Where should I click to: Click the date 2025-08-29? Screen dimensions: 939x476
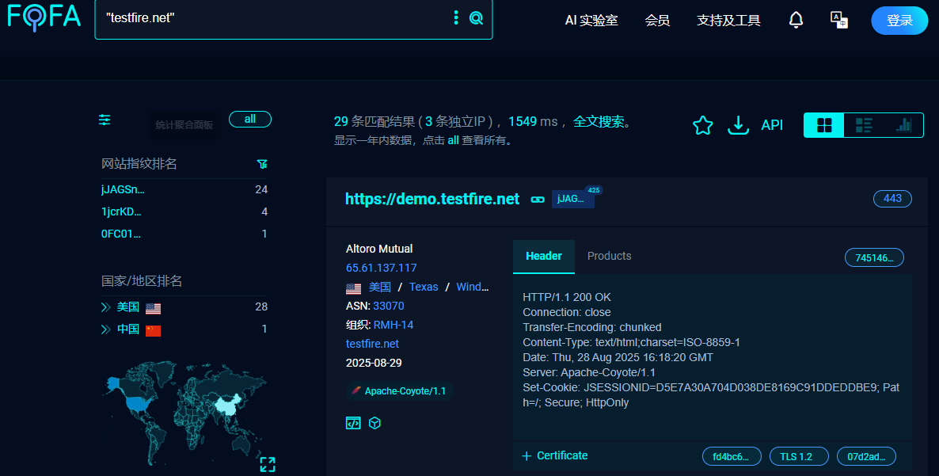[x=374, y=363]
